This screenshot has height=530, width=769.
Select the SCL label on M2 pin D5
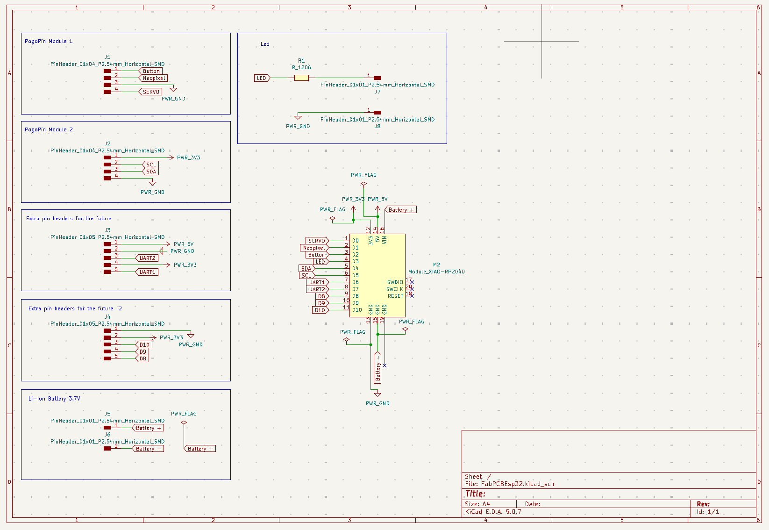pos(307,275)
